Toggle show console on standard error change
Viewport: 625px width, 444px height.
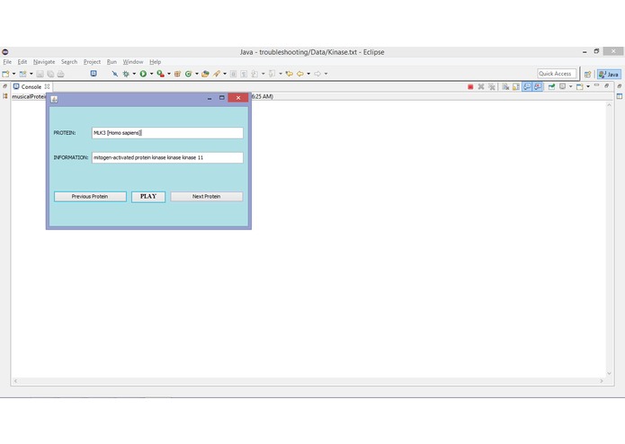coord(538,86)
